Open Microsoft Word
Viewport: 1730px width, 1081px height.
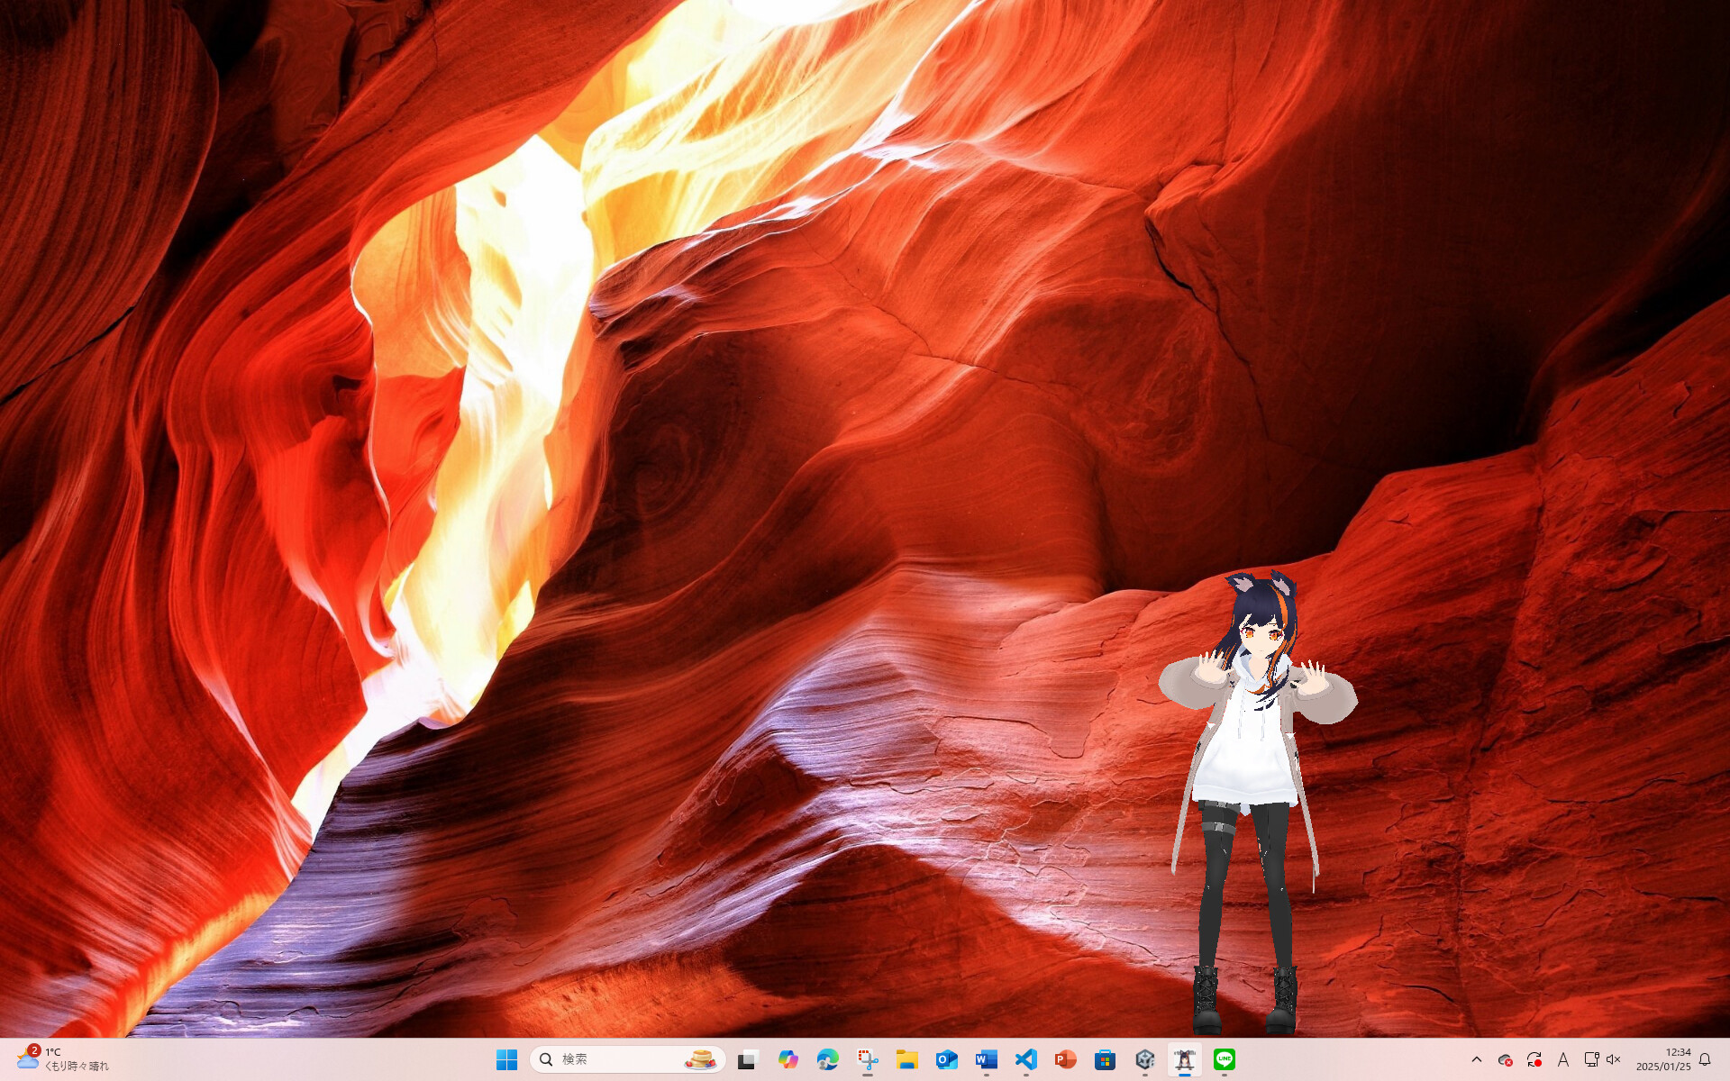(986, 1059)
